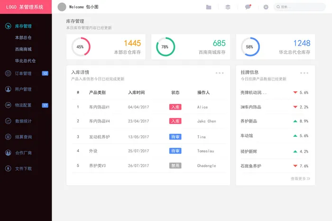Screen dimensions: 332x221
Task: Click operator name Alice
Action: pos(203,107)
